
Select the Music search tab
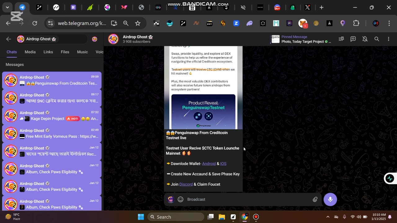pyautogui.click(x=82, y=52)
